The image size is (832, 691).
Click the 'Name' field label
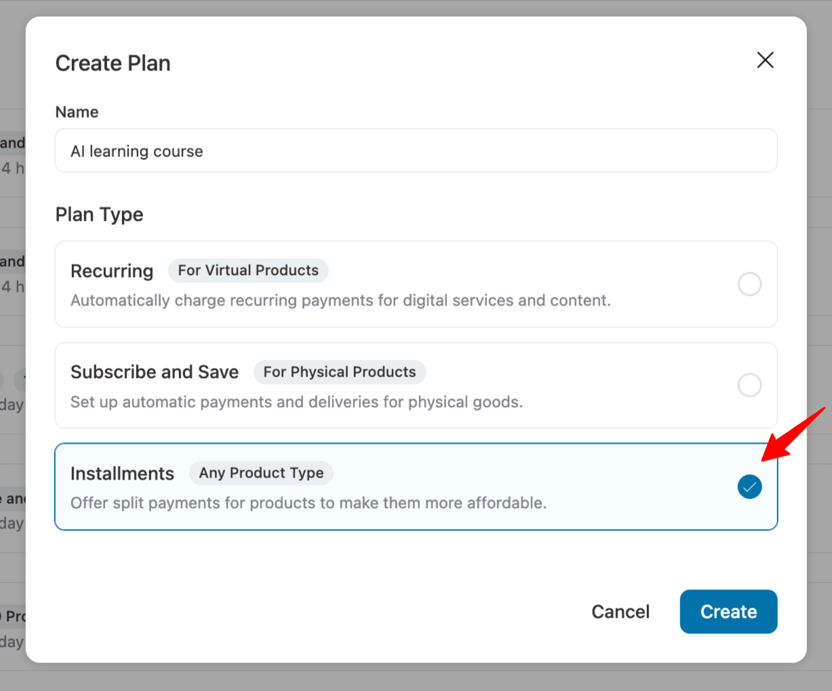tap(77, 112)
